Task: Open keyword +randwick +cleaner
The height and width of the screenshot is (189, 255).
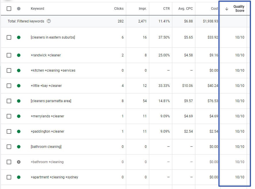Action: pyautogui.click(x=46, y=55)
